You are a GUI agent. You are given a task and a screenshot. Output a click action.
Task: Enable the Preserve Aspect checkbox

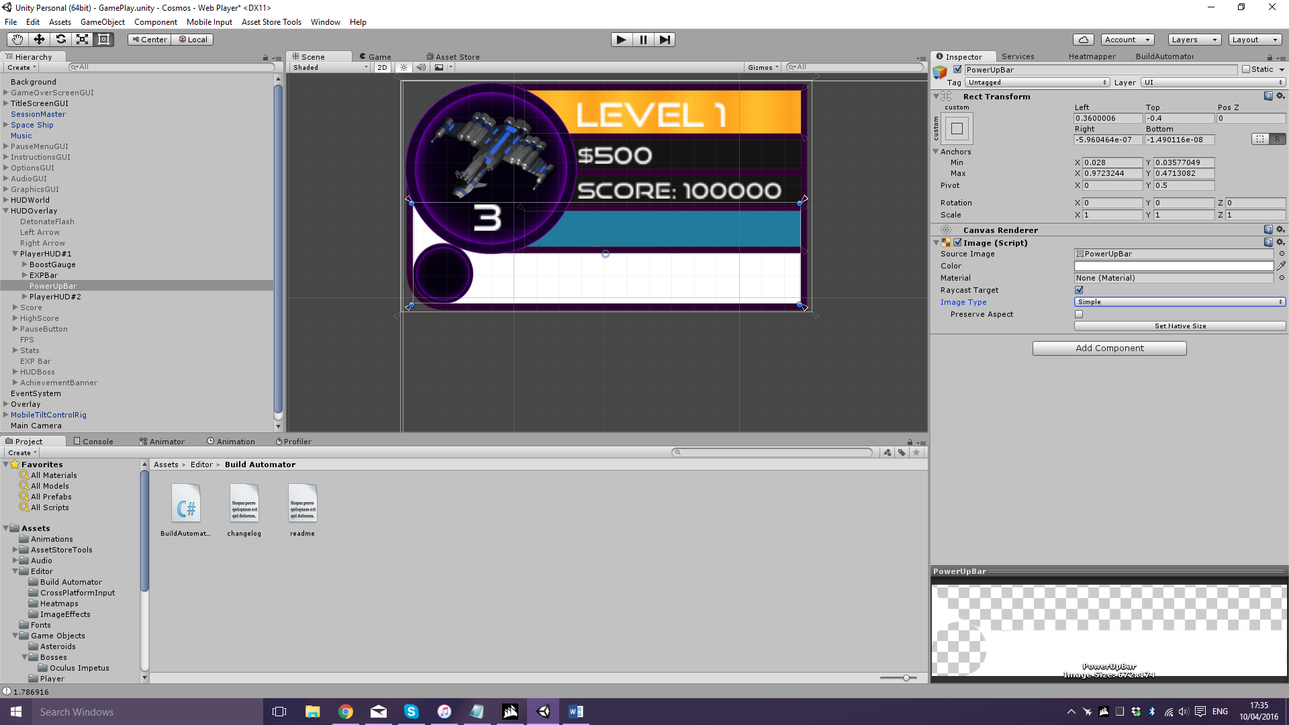[x=1079, y=314]
